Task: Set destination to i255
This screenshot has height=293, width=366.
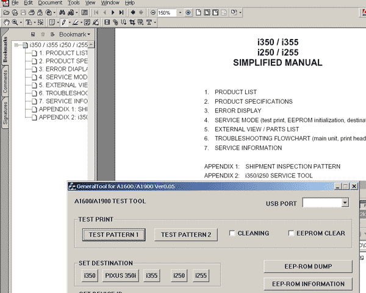Action: 201,275
